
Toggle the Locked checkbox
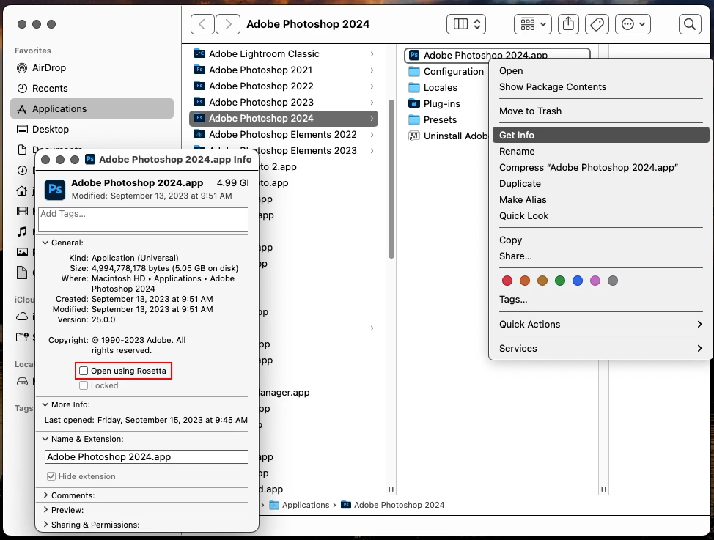coord(84,385)
